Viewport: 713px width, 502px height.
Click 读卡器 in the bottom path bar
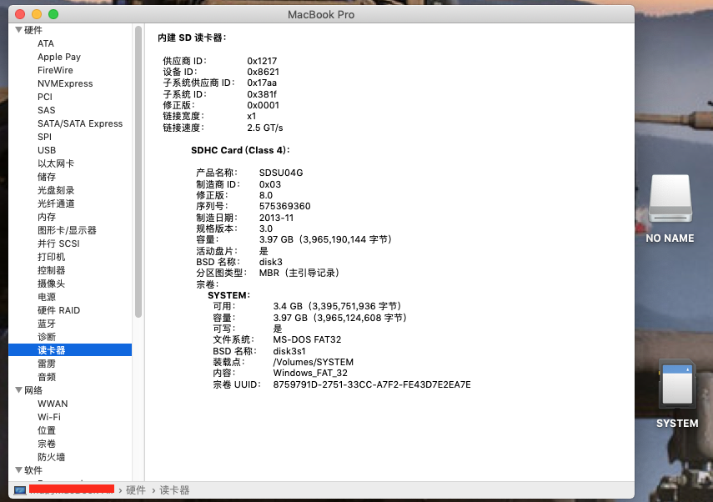tap(174, 490)
